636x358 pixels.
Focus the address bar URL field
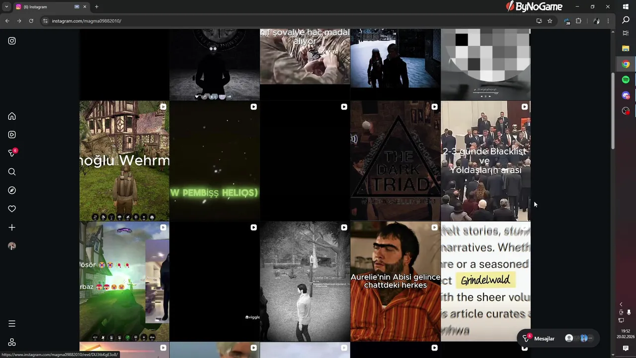point(288,21)
